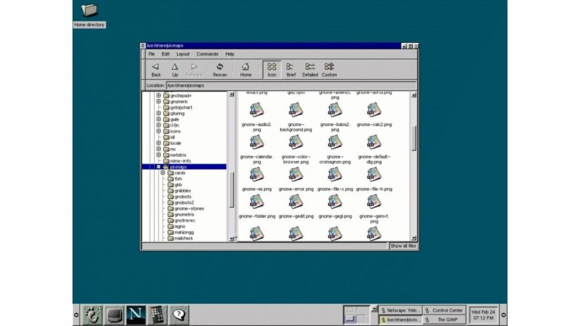Image resolution: width=580 pixels, height=326 pixels.
Task: Switch to Brief view mode
Action: tap(291, 68)
